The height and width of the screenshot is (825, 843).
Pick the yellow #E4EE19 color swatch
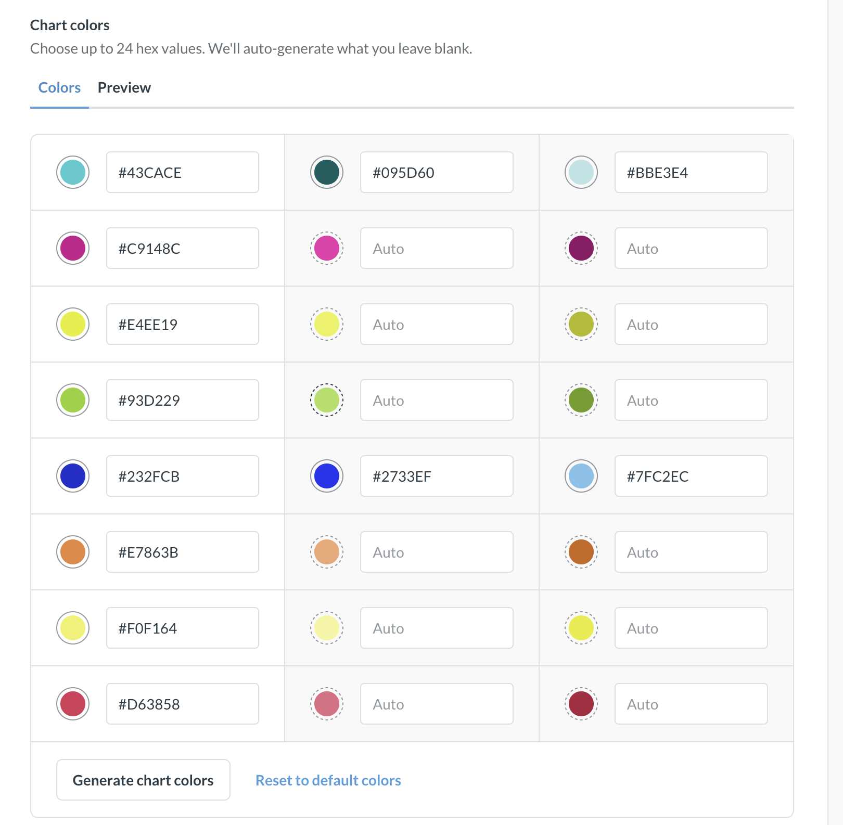[x=73, y=324]
